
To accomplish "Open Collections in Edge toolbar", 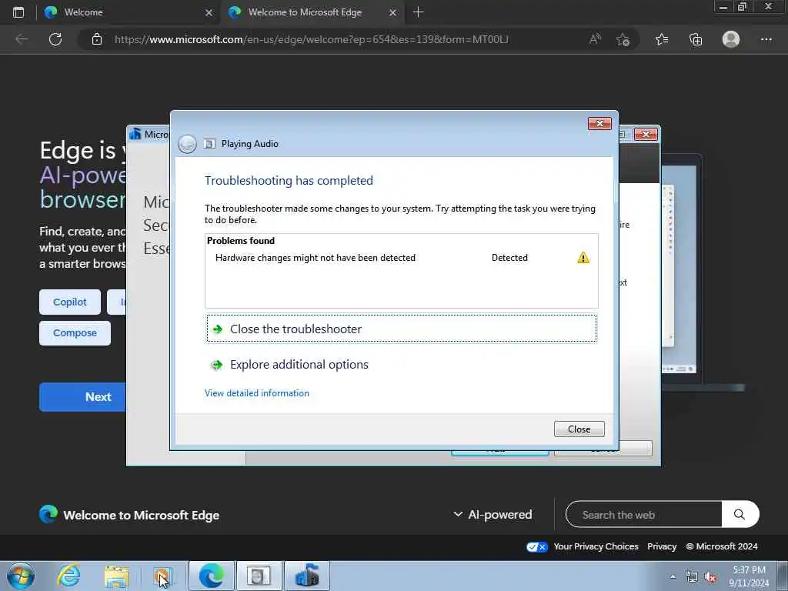I will (696, 39).
